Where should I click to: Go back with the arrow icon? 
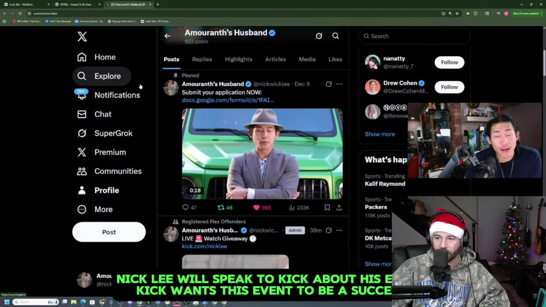pos(167,36)
